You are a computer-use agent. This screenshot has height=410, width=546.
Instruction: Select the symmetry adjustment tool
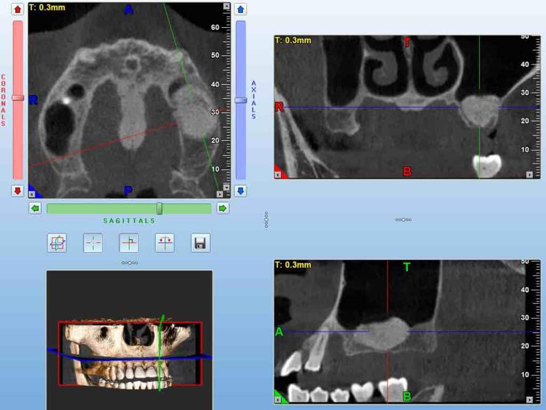pyautogui.click(x=165, y=243)
